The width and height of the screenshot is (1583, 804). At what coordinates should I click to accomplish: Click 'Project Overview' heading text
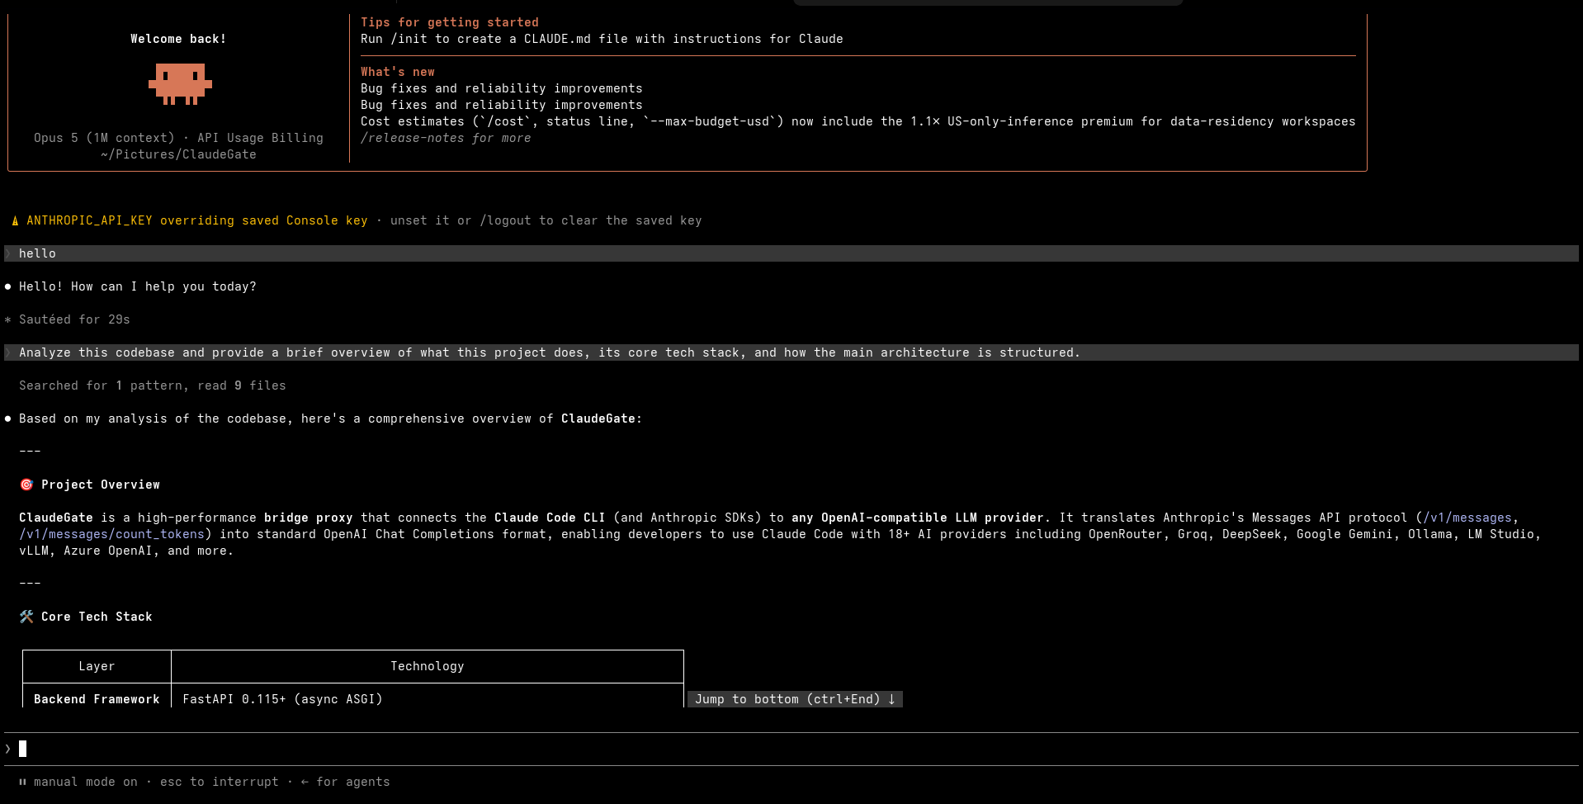101,485
